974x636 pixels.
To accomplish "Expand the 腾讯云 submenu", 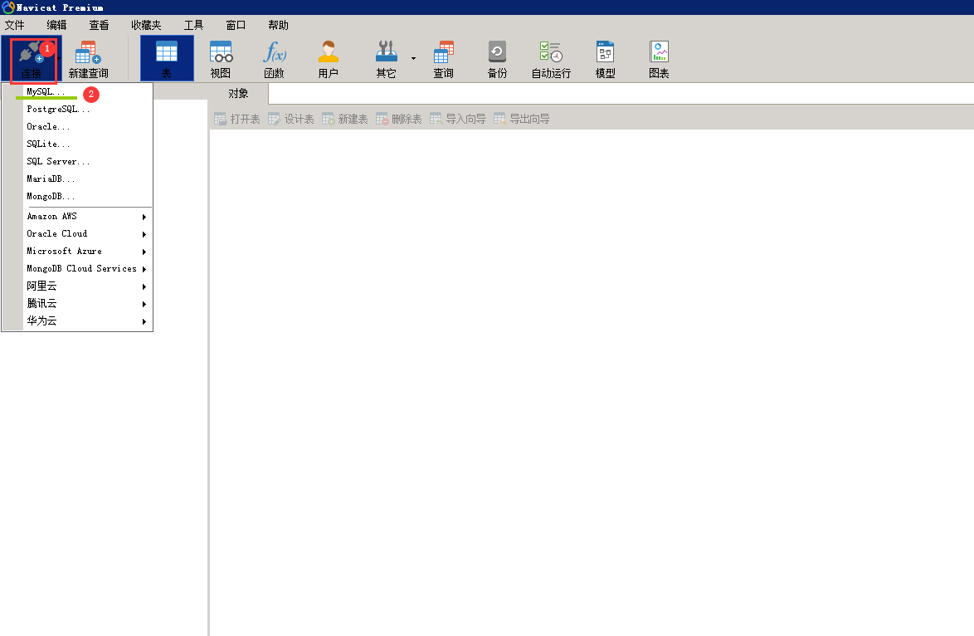I will click(x=78, y=303).
